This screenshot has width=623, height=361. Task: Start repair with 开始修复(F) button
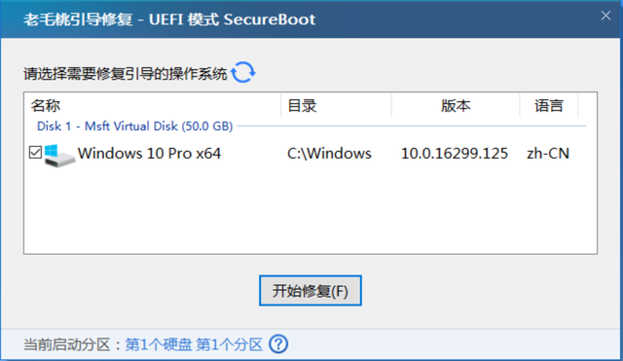click(311, 291)
